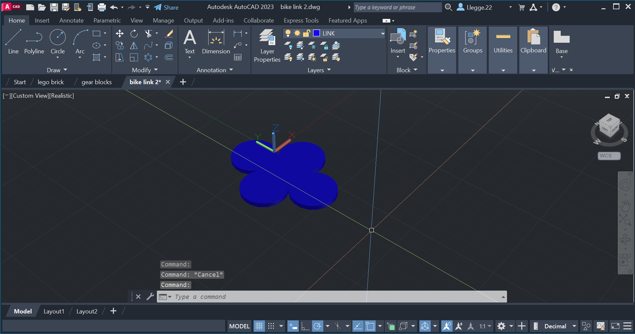Click the Plot print icon
635x334 pixels.
(x=102, y=7)
